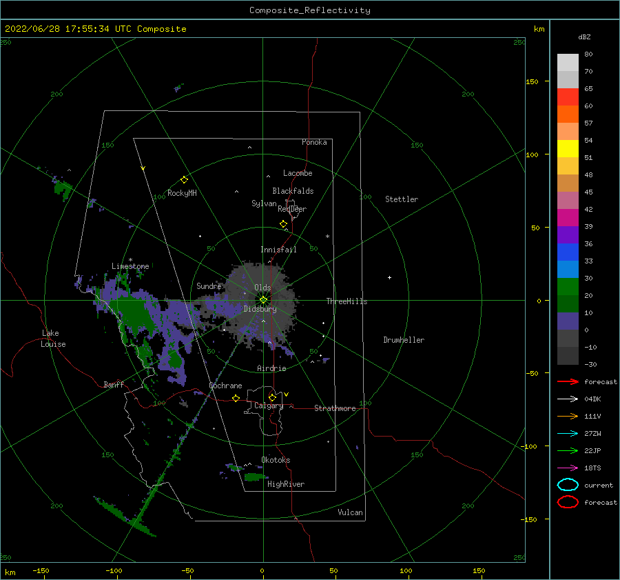Viewport: 620px width, 580px height.
Task: Click the dBZ legend heading
Action: (584, 37)
